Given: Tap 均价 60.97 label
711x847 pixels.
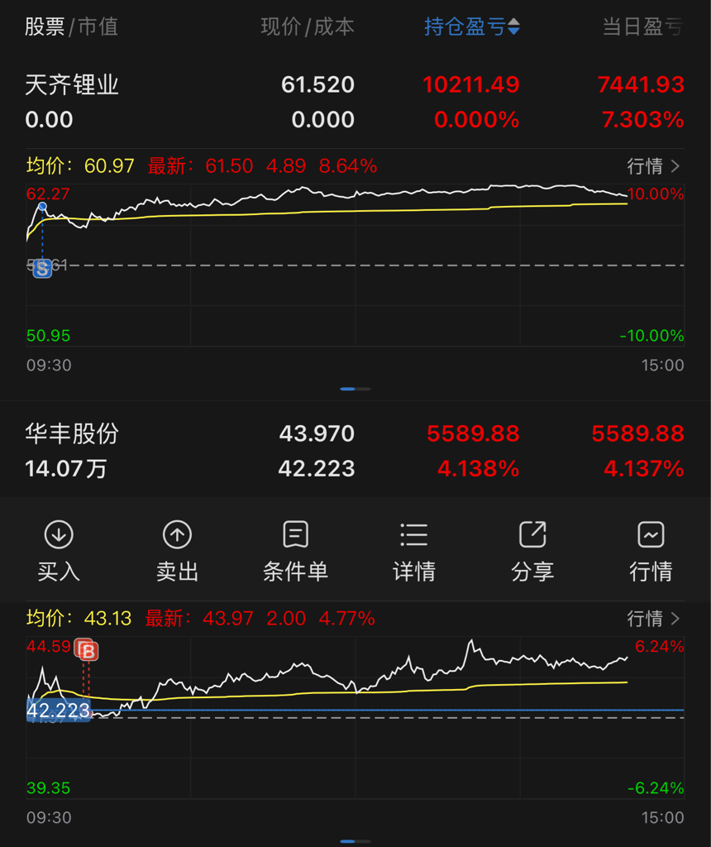Looking at the screenshot, I should [80, 165].
